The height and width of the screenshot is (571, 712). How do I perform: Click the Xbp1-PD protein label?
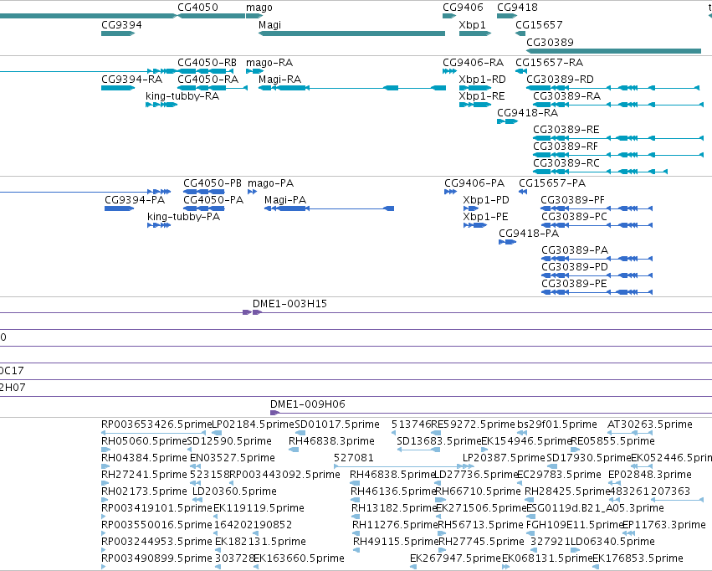(x=486, y=200)
